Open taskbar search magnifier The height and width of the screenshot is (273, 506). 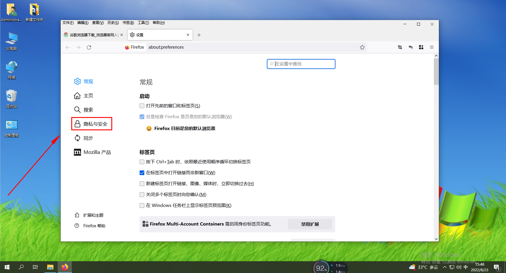[x=21, y=267]
